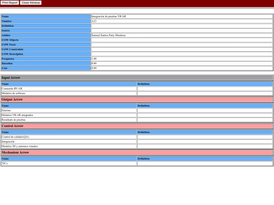Click Definition column header under Mechanism Arrow
Viewport: 274px width, 205px height.
coord(205,158)
